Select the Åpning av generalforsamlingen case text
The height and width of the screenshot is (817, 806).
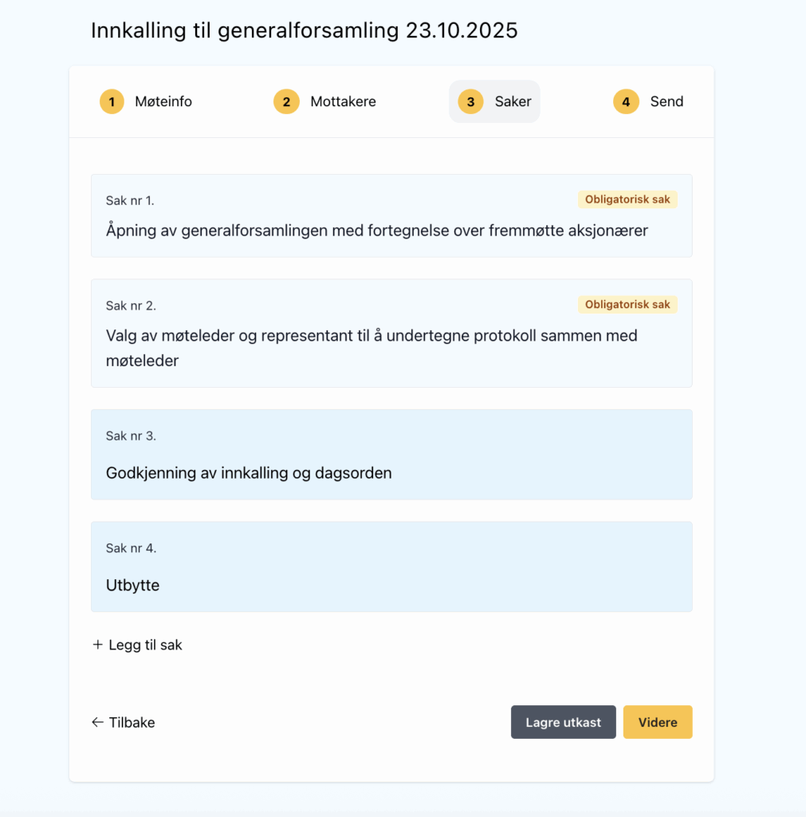pyautogui.click(x=376, y=231)
